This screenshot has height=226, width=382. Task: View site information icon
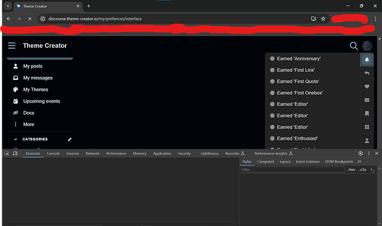click(43, 19)
